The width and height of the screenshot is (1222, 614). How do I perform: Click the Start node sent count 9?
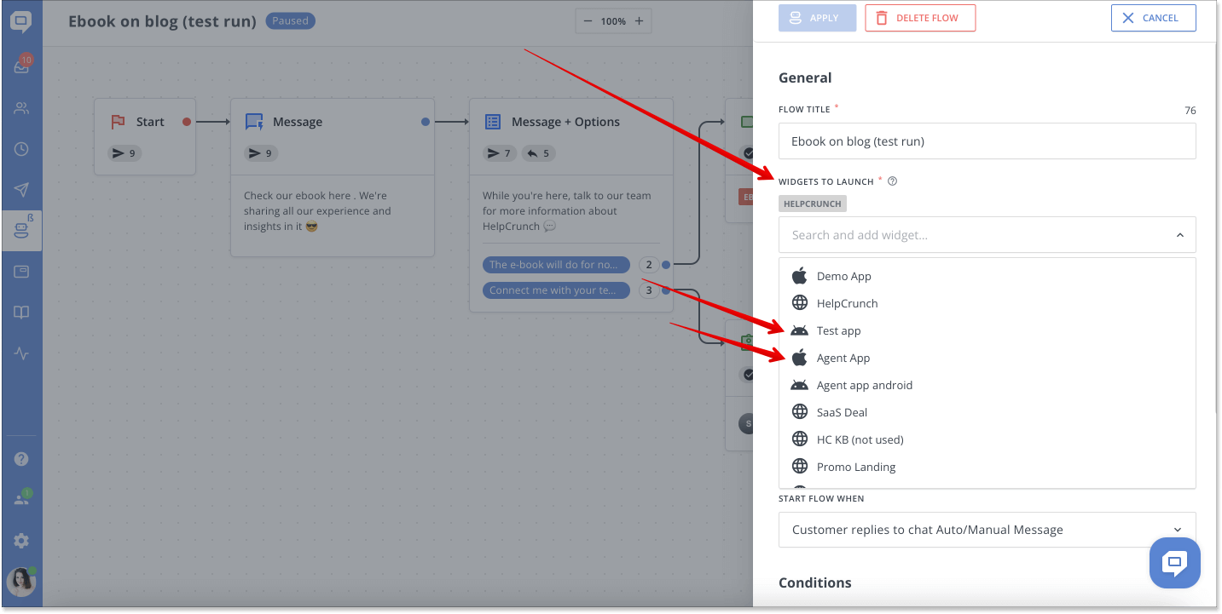tap(125, 153)
